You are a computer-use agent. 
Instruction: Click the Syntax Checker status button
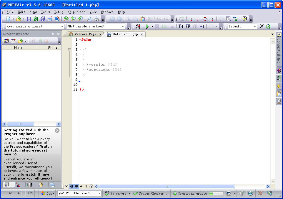[x=149, y=193]
